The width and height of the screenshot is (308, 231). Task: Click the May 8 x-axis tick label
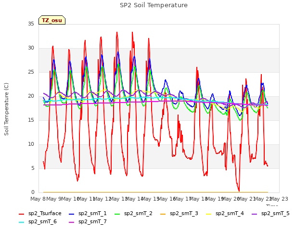pos(38,199)
